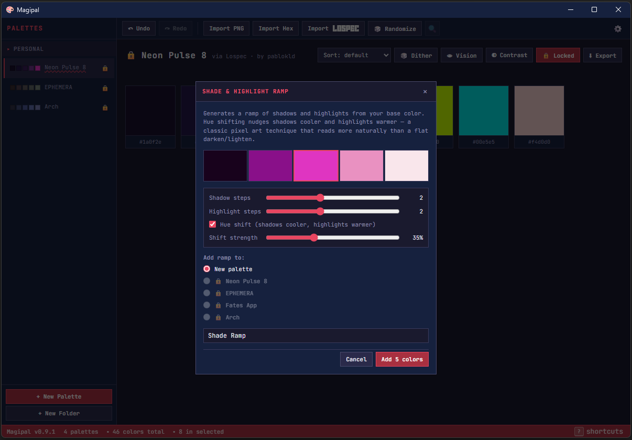Viewport: 632px width, 440px height.
Task: Click the shortcuts label in status bar
Action: coord(605,432)
